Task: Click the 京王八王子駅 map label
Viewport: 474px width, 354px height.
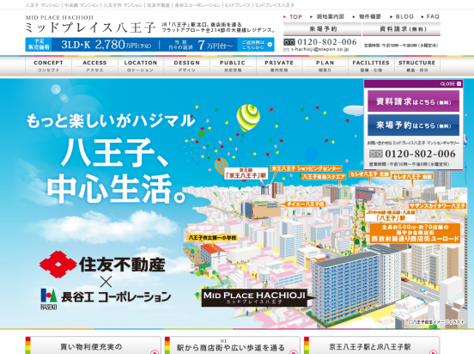Action: coord(246,174)
